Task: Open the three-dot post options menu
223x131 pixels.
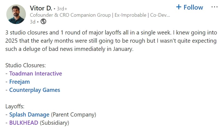Action: pos(215,7)
